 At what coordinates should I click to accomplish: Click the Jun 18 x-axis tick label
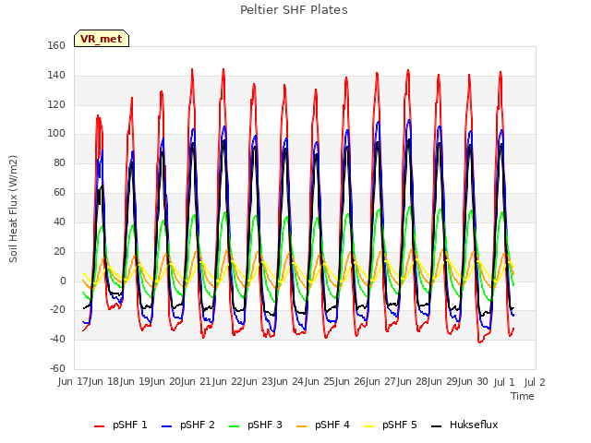[x=104, y=382]
